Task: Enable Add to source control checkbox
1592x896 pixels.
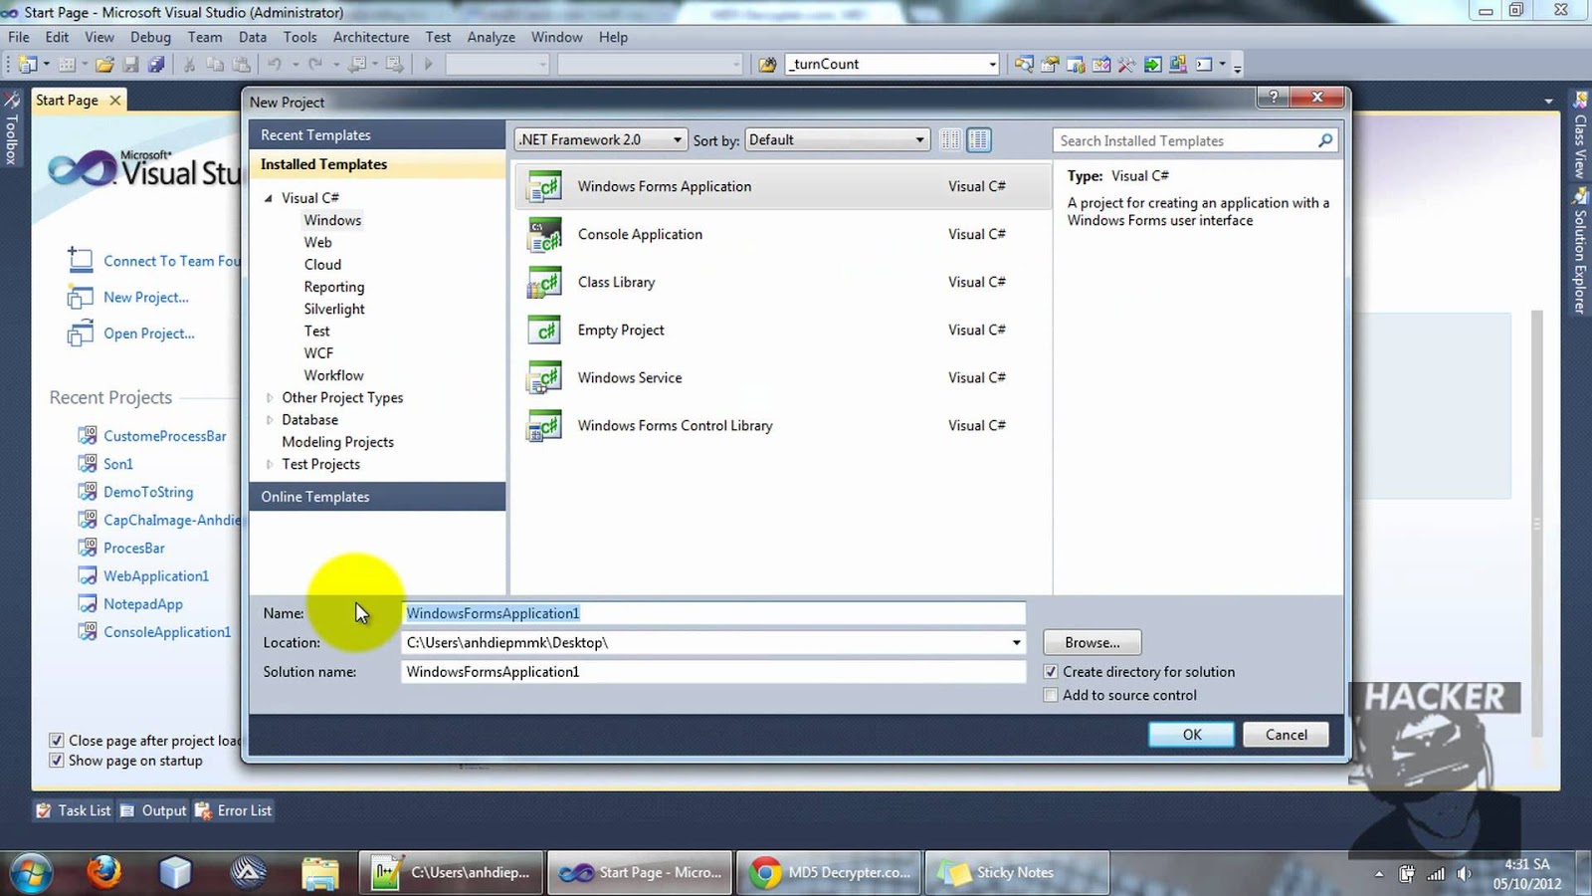Action: pos(1051,695)
